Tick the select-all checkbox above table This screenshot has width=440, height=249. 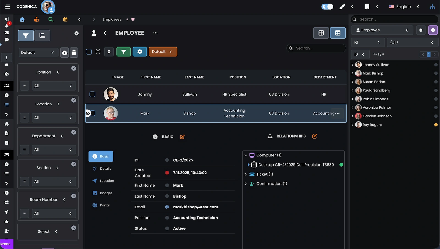coord(89,52)
